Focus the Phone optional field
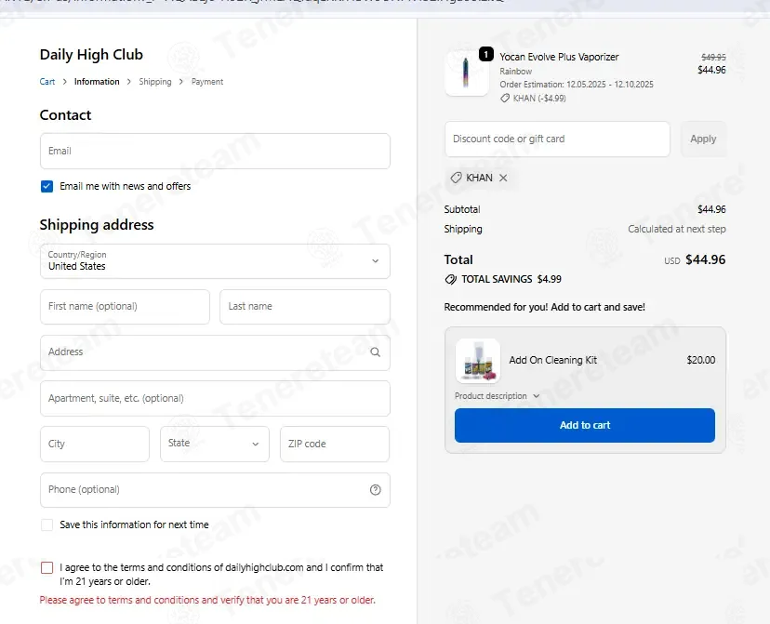The width and height of the screenshot is (770, 624). tap(215, 490)
